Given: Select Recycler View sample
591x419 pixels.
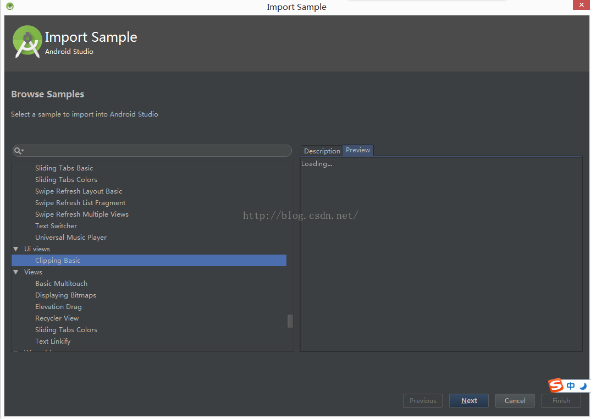Looking at the screenshot, I should coord(57,318).
